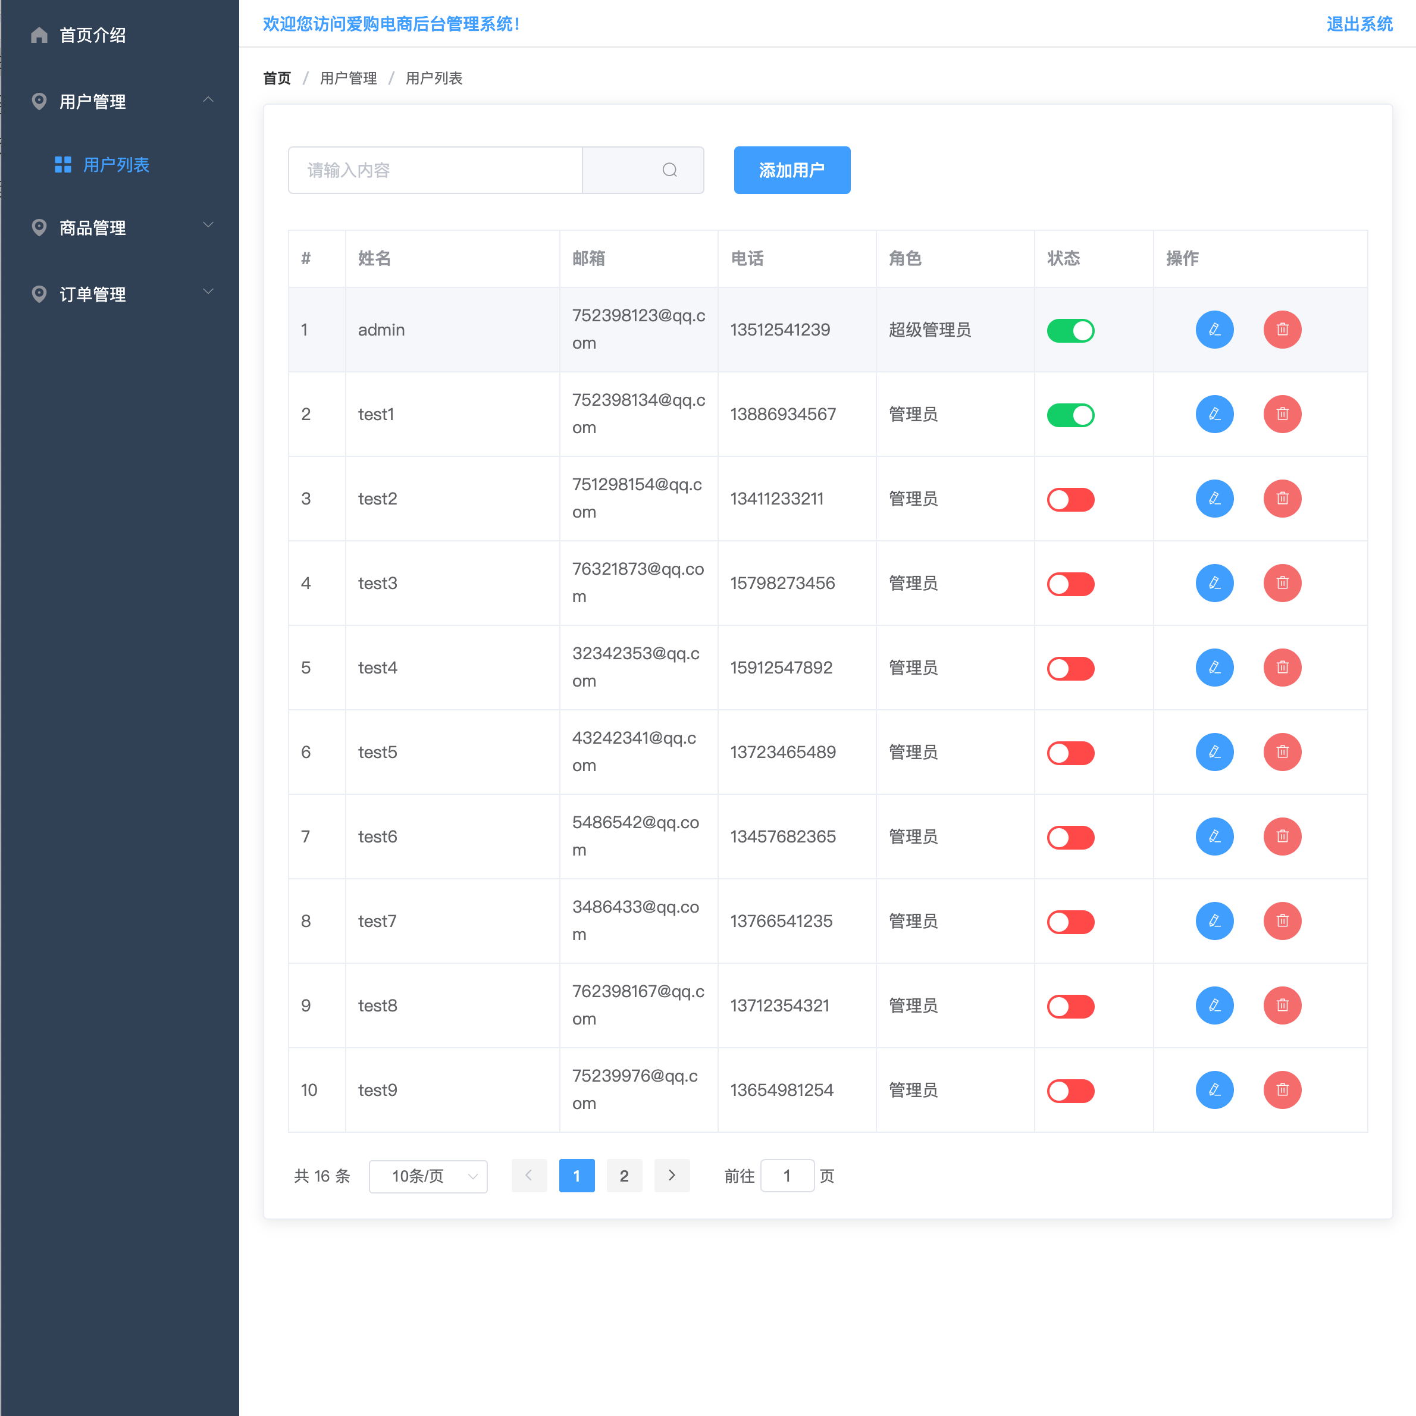Click the edit pencil icon for admin
This screenshot has height=1416, width=1416.
(x=1214, y=330)
